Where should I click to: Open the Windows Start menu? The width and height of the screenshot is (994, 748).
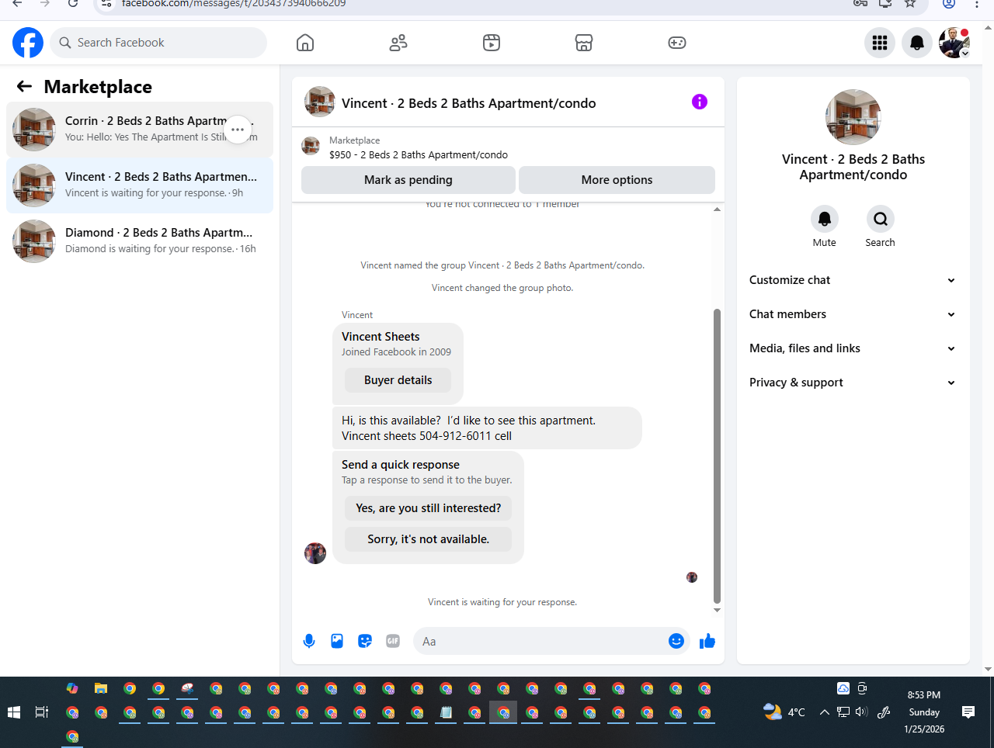tap(13, 712)
